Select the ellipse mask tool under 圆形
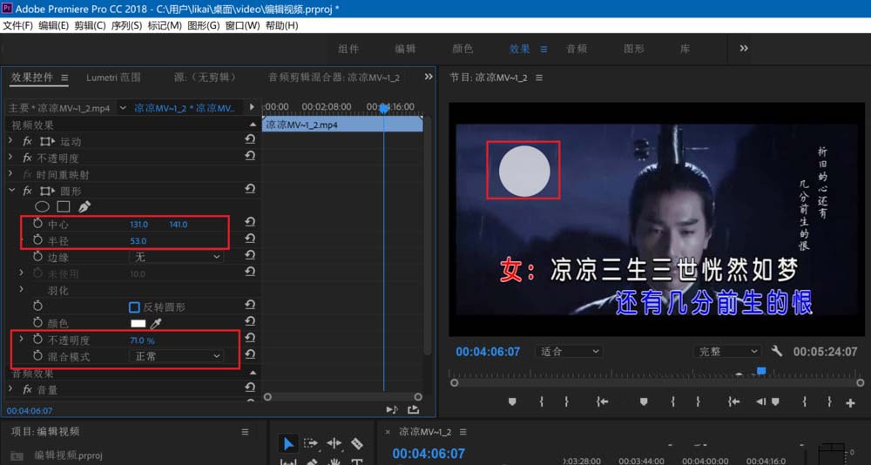 42,206
